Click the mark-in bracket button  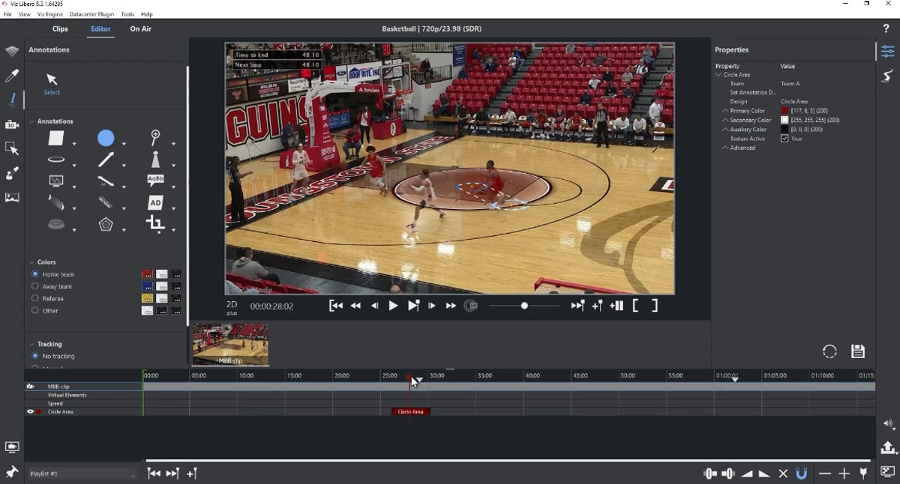(x=635, y=306)
